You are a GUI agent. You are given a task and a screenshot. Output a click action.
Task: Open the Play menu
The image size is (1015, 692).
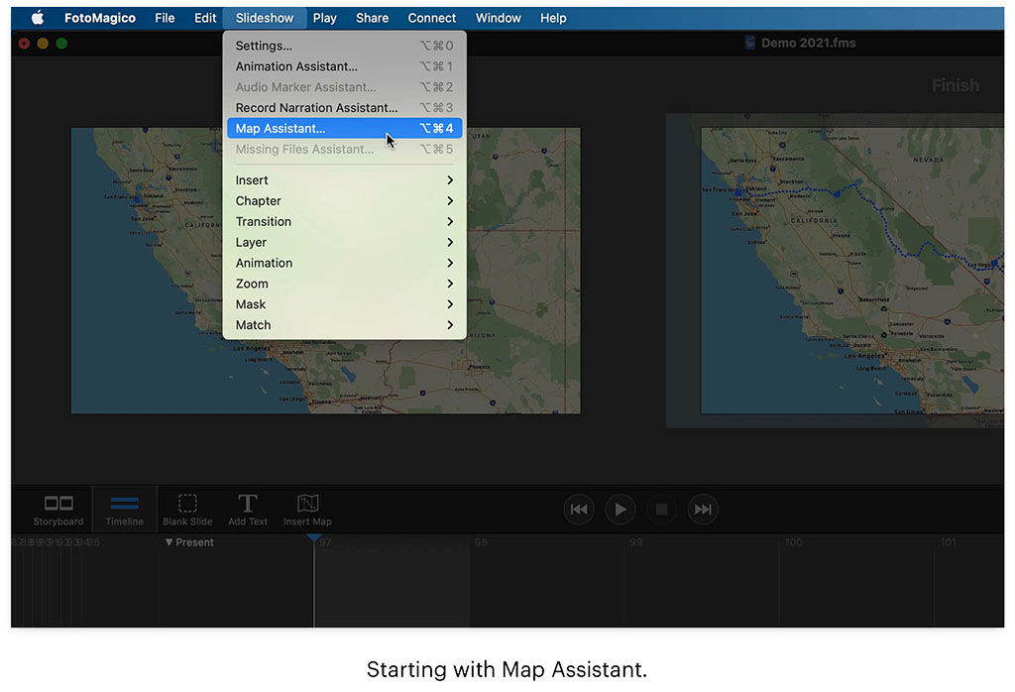pos(324,18)
